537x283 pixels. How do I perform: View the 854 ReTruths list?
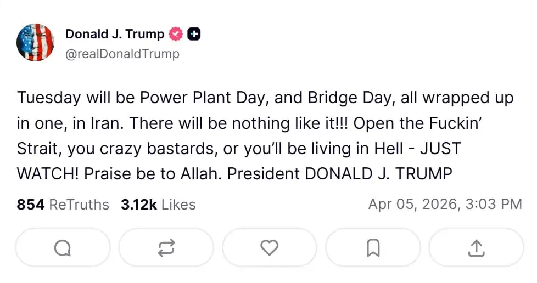point(63,205)
